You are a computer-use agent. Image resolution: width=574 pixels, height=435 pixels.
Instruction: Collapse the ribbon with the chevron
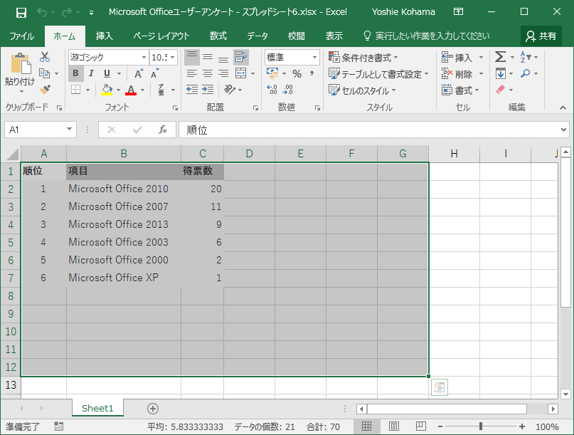[563, 108]
